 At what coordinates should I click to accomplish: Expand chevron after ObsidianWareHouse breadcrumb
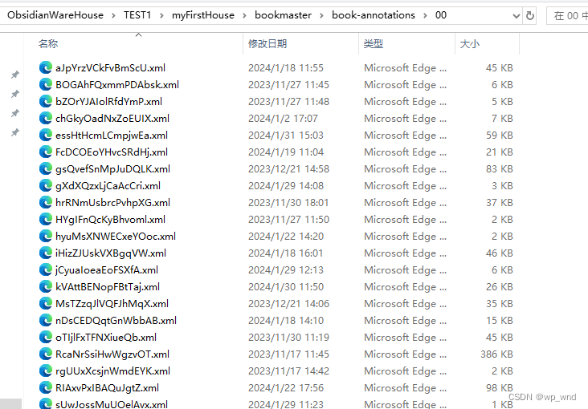click(x=113, y=16)
